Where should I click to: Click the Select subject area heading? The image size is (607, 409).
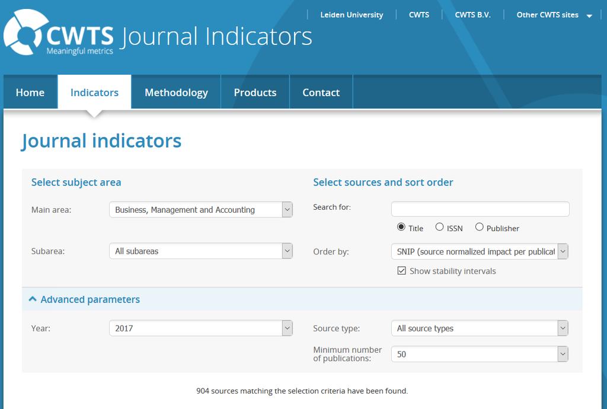76,182
